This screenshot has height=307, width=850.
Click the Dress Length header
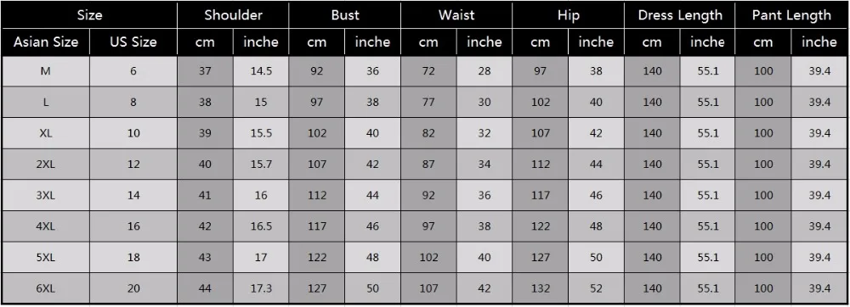pos(680,14)
